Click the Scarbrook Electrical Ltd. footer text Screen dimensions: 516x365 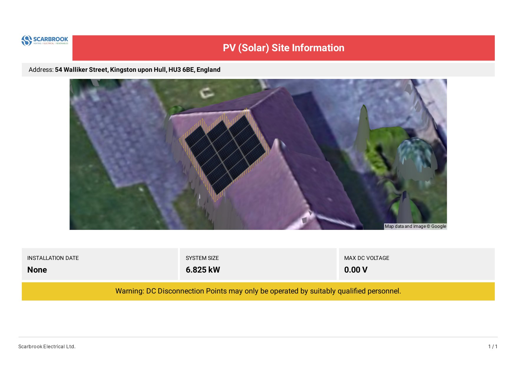point(47,346)
